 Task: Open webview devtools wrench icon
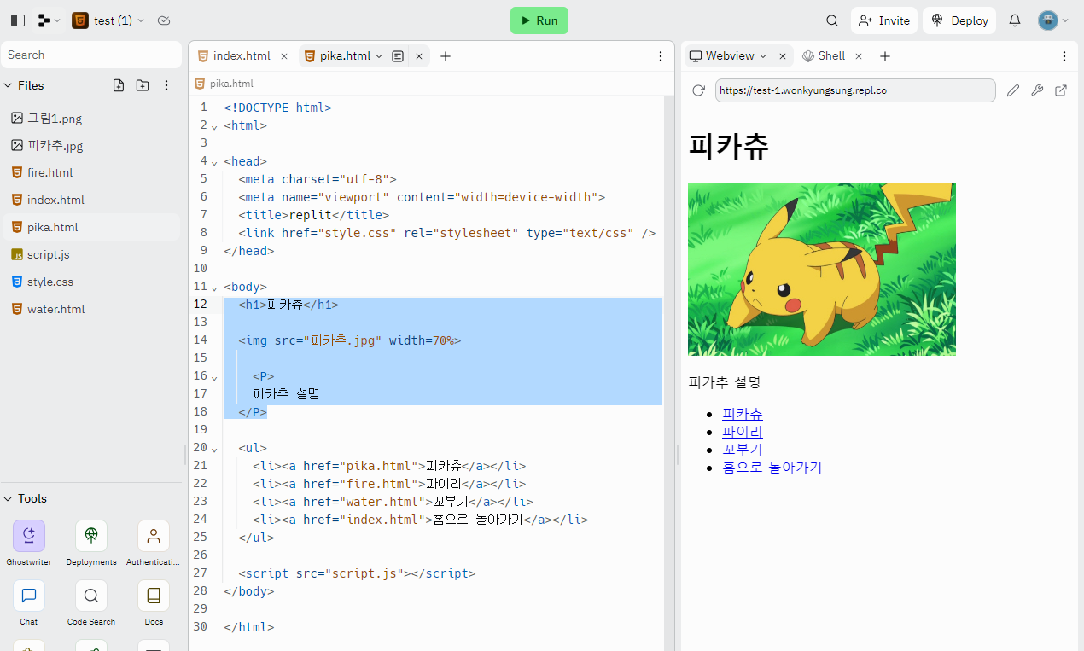click(x=1037, y=90)
